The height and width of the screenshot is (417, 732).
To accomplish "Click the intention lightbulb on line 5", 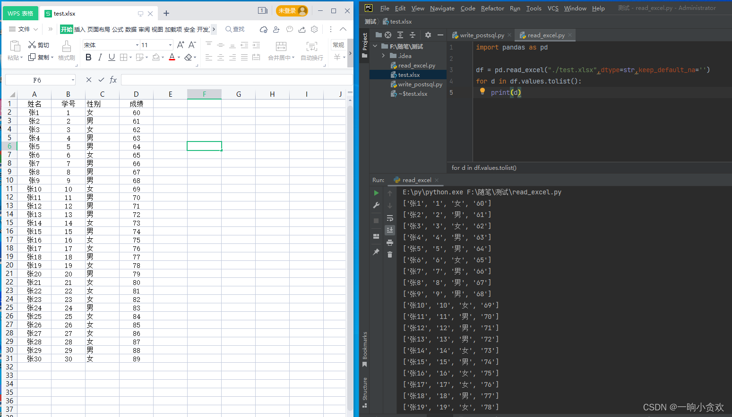I will click(x=482, y=92).
